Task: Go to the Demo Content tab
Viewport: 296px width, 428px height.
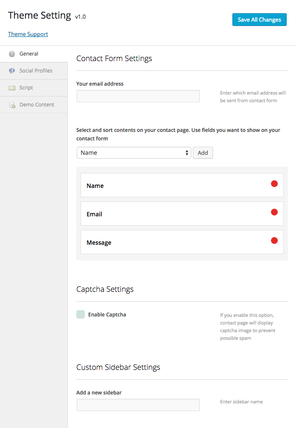Action: tap(37, 105)
